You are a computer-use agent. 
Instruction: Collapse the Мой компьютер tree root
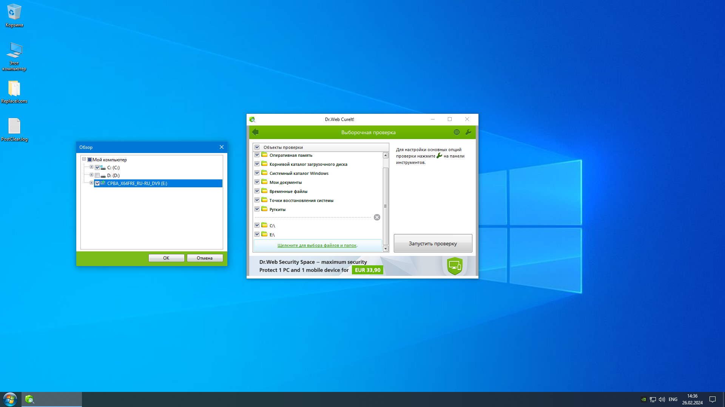(84, 159)
